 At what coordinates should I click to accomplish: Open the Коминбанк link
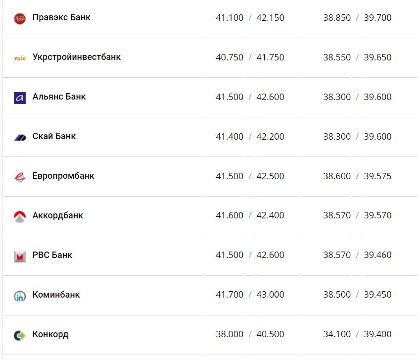click(x=56, y=295)
